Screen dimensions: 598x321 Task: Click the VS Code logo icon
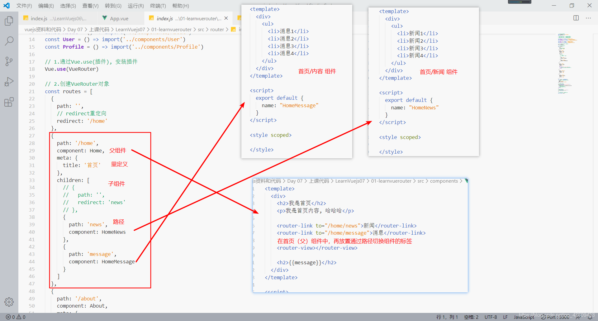(7, 6)
